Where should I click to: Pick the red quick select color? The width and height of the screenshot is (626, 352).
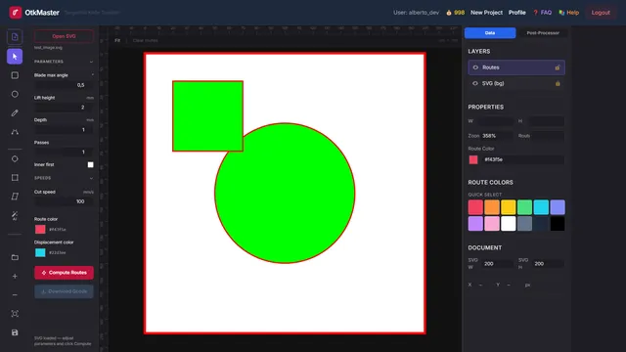pos(475,207)
